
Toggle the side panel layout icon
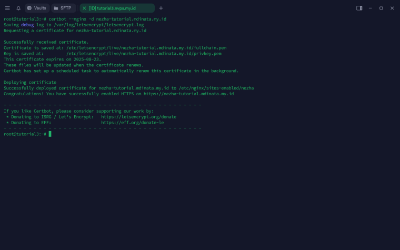point(359,8)
